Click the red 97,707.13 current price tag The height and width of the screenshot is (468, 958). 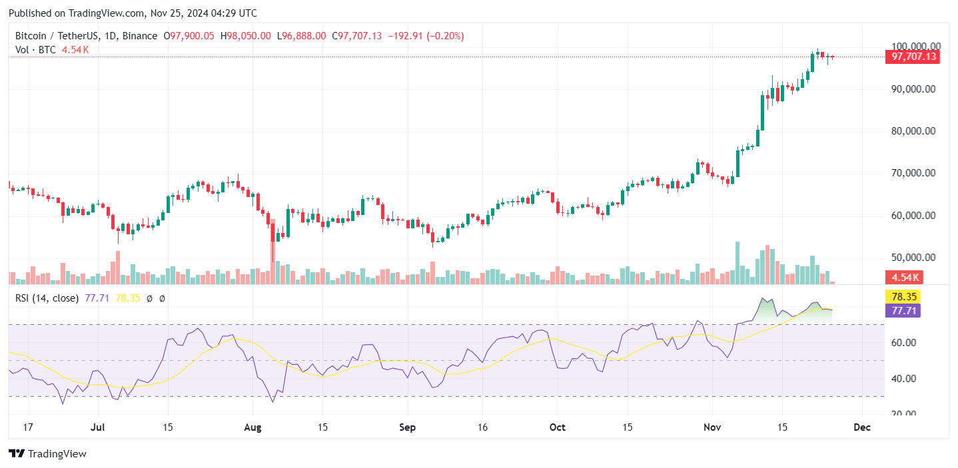tap(911, 57)
